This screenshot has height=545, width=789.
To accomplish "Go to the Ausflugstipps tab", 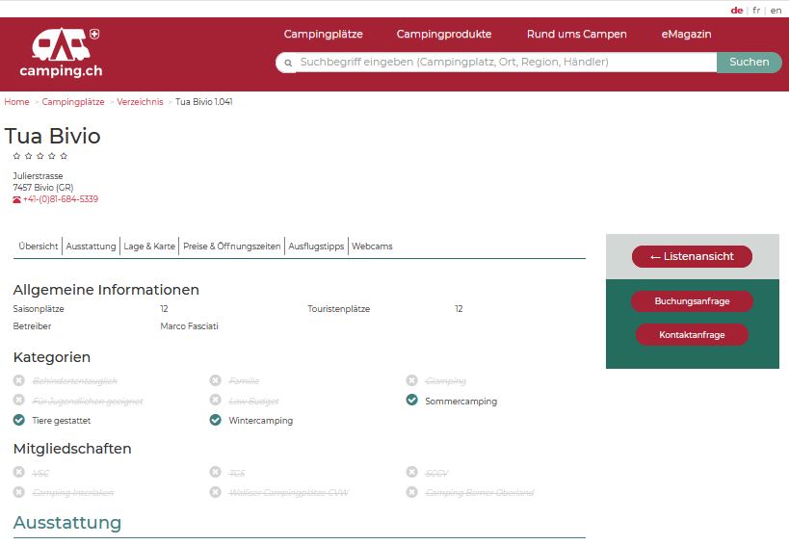I will click(x=316, y=247).
